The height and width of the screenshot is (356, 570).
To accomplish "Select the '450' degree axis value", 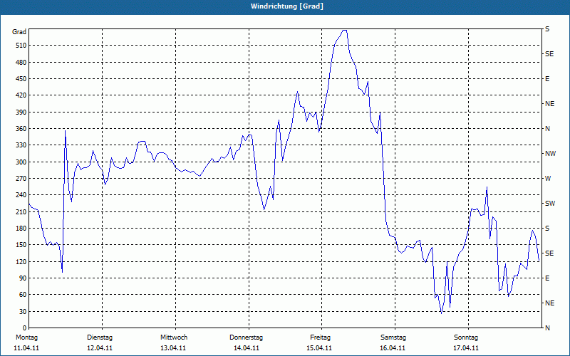I will 21,79.
